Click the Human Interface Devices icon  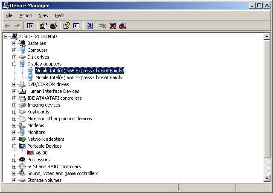(x=22, y=91)
